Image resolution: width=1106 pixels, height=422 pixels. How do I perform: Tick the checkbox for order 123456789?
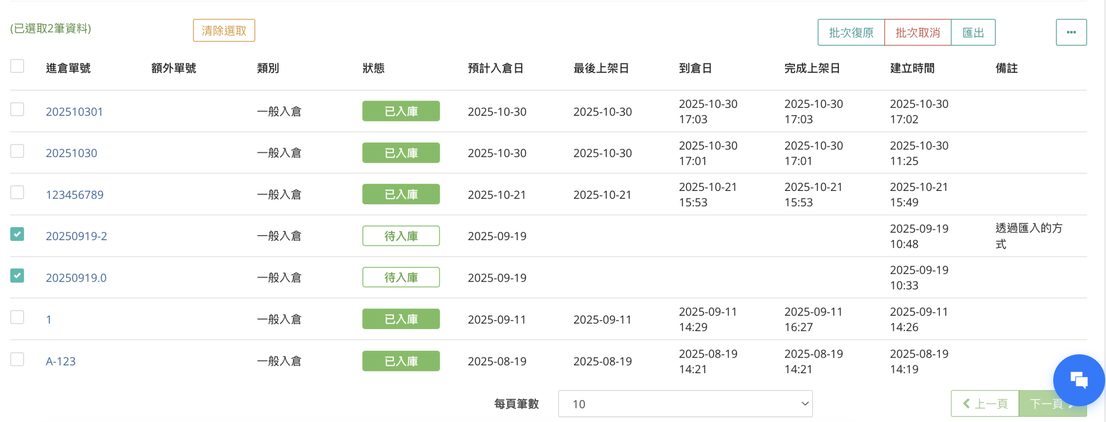pos(17,192)
